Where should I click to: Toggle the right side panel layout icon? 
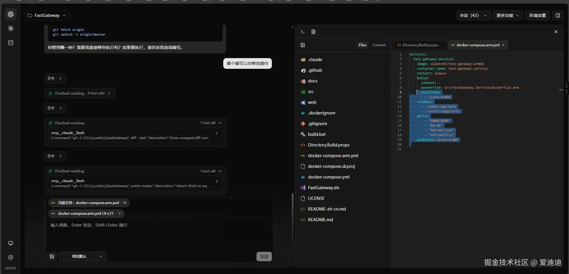click(557, 15)
